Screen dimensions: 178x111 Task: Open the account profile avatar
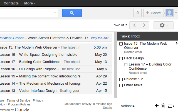(169, 13)
